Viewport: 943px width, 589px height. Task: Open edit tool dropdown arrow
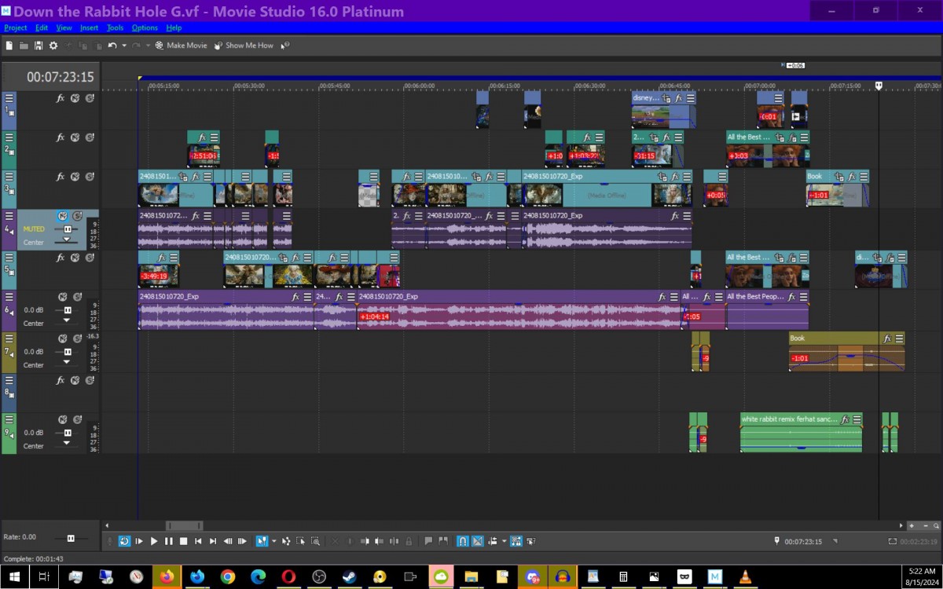[x=273, y=541]
